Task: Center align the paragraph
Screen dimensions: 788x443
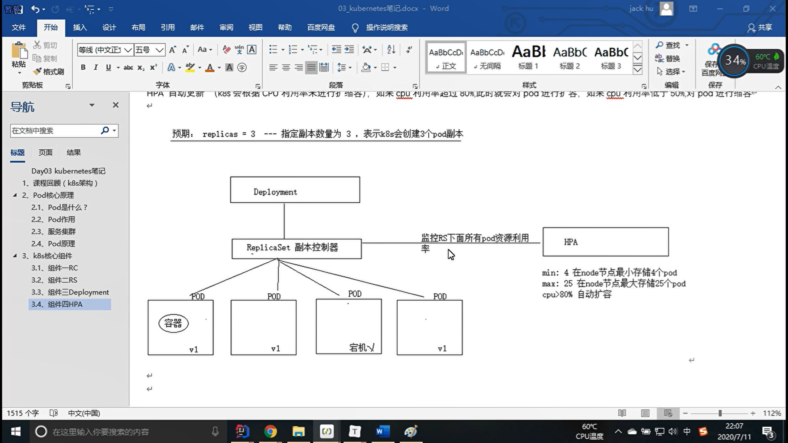Action: 286,67
